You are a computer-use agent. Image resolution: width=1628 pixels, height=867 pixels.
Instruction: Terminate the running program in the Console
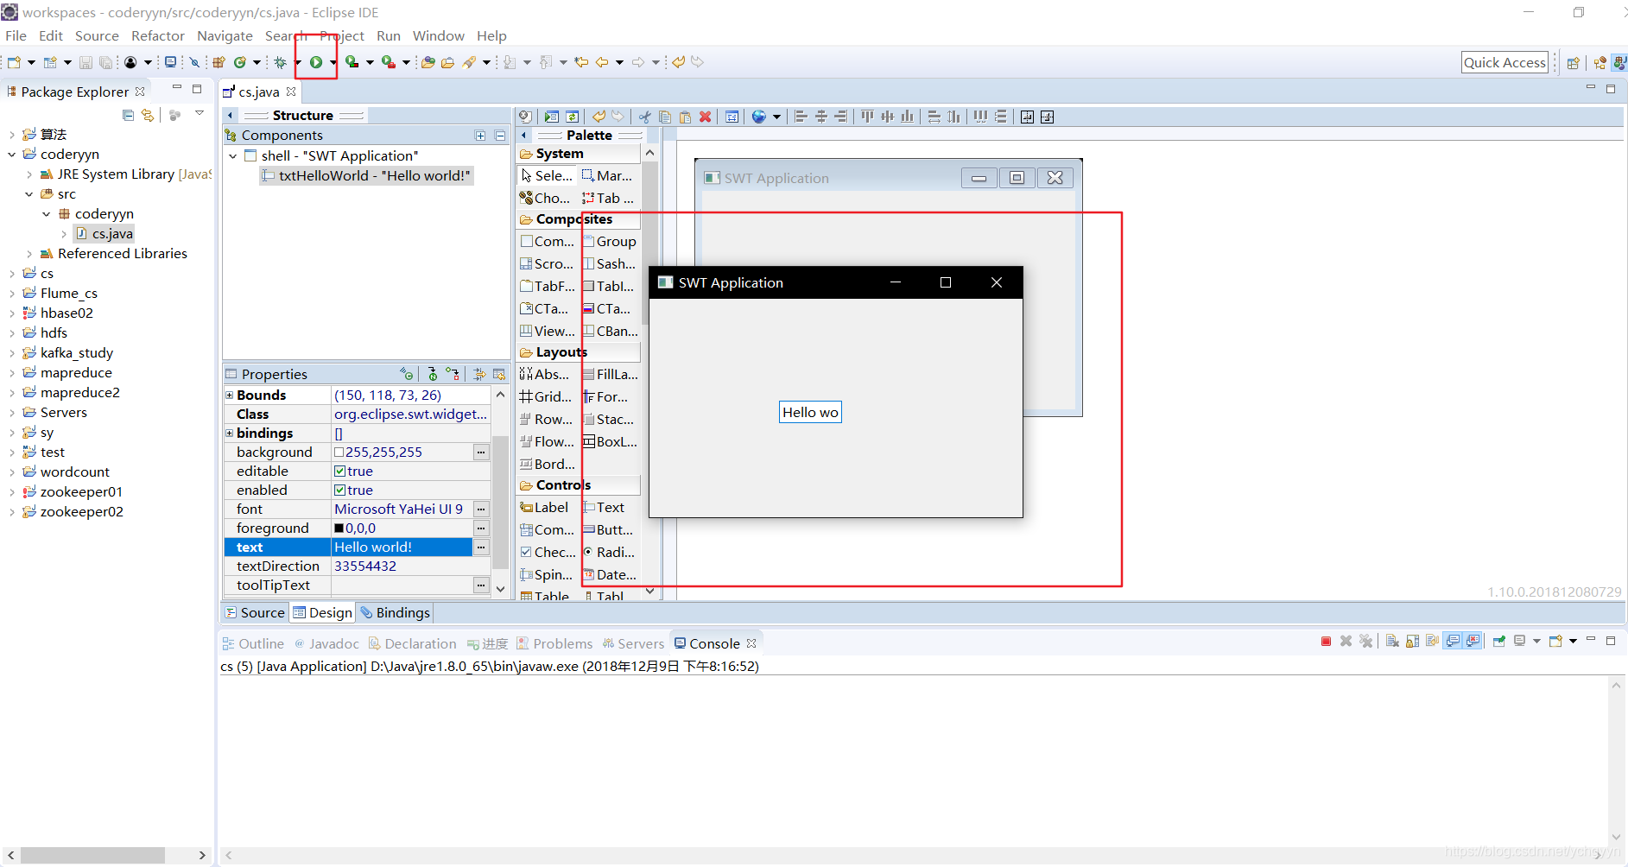click(x=1327, y=641)
